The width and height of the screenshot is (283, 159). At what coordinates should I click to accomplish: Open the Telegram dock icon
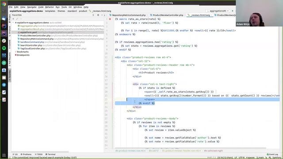pos(4,85)
